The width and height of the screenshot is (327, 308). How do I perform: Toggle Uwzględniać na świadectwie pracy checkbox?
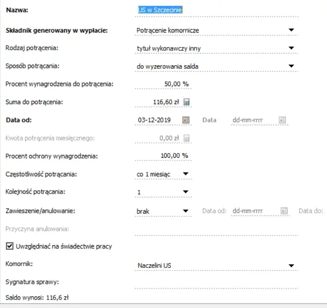tap(9, 246)
